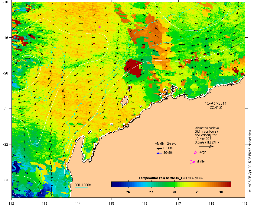
Task: Click the magenta Argo marker on the map
Action: 99,27
